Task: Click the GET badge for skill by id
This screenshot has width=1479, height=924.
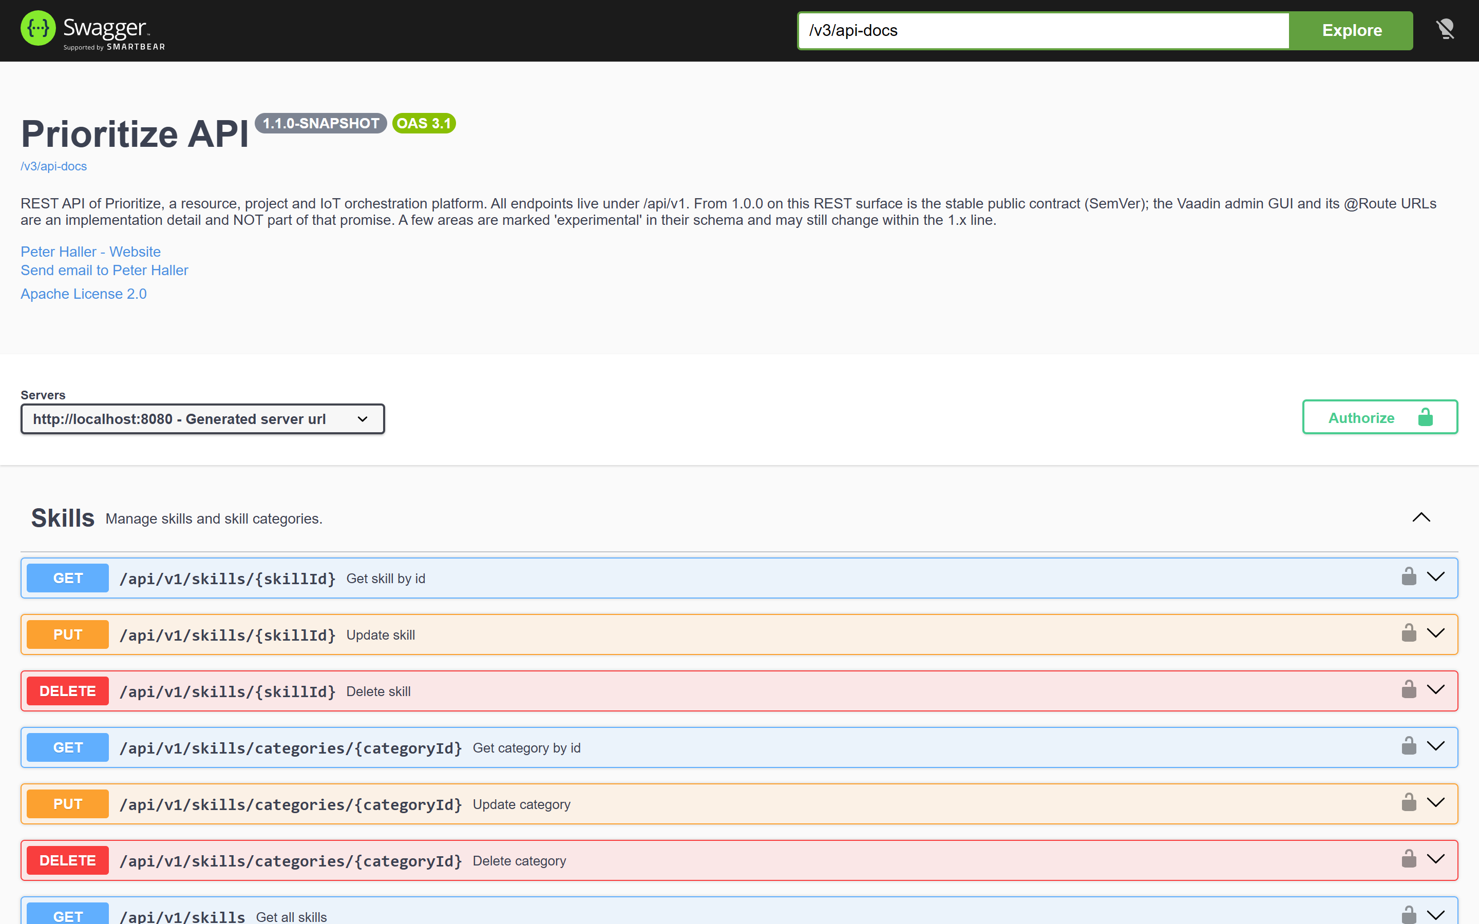Action: coord(68,578)
